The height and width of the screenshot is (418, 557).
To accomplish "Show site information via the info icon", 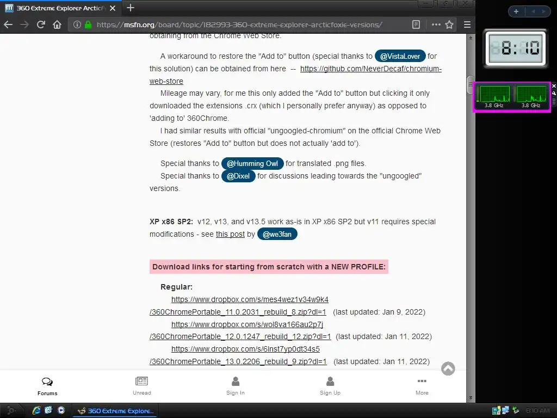I will pos(77,24).
